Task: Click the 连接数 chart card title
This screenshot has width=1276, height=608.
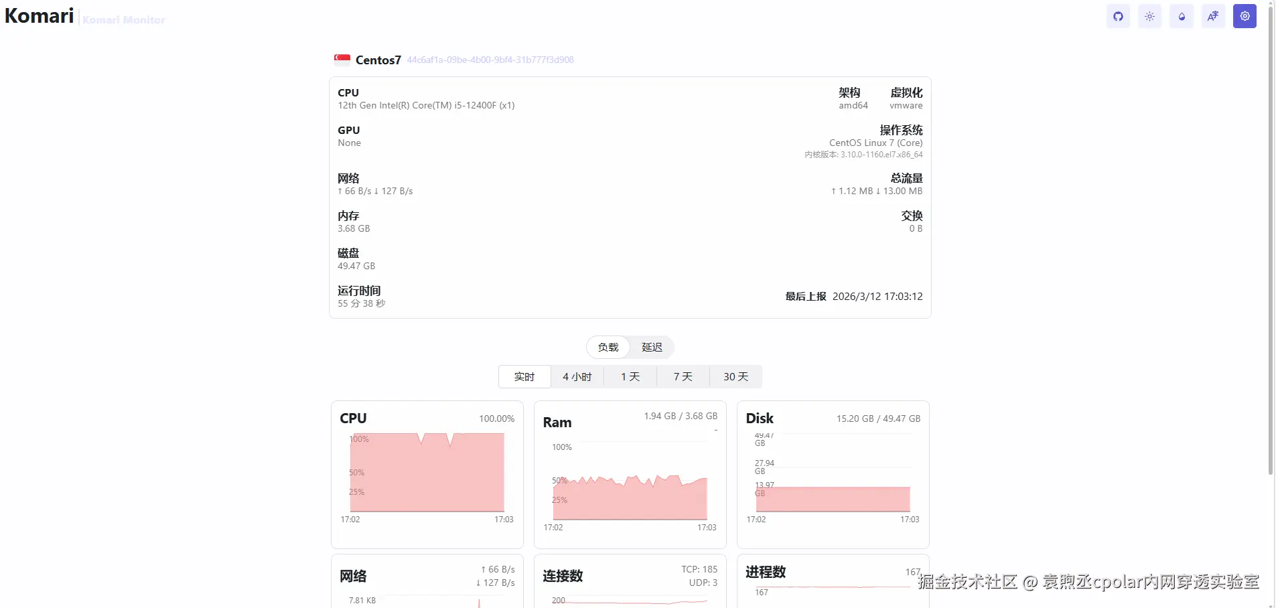Action: click(563, 576)
